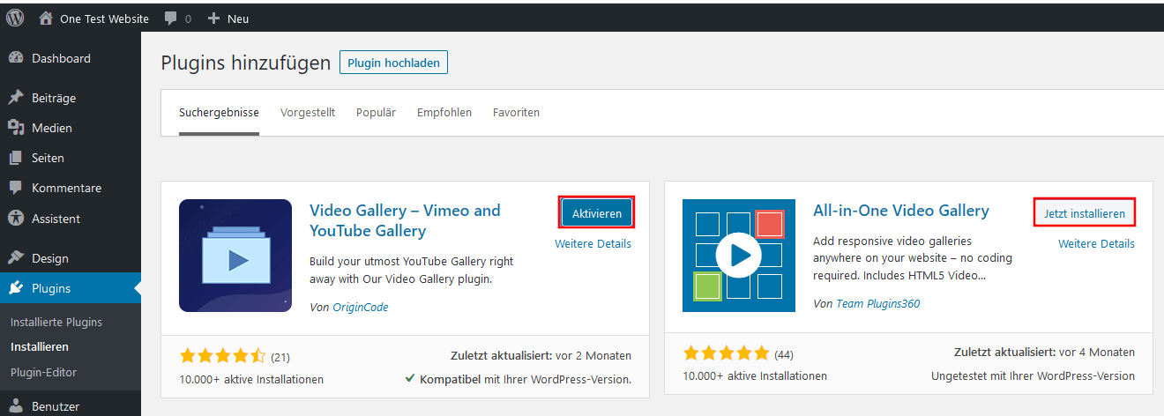Switch to the Populär tab
Screen dimensions: 1164x416
tap(376, 113)
